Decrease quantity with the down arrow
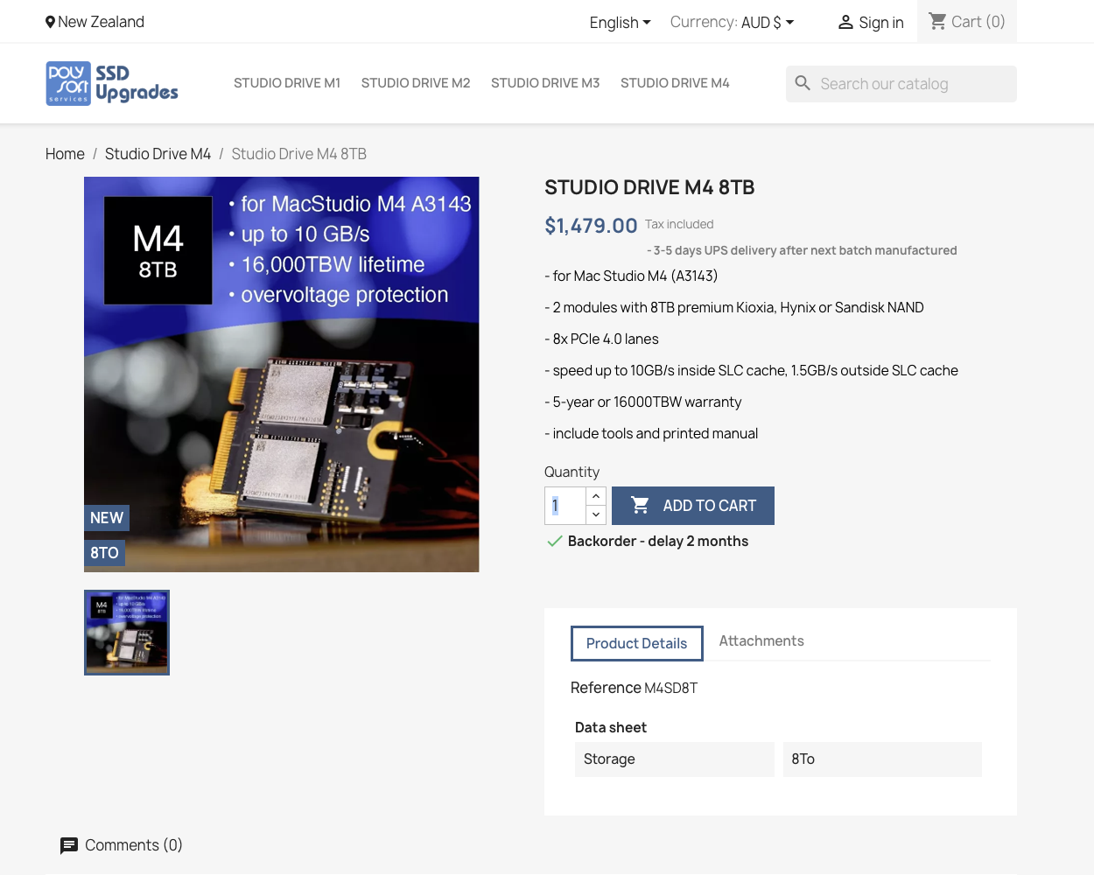This screenshot has height=875, width=1094. coord(596,514)
